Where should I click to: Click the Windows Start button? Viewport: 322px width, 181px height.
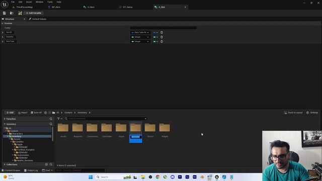point(91,177)
